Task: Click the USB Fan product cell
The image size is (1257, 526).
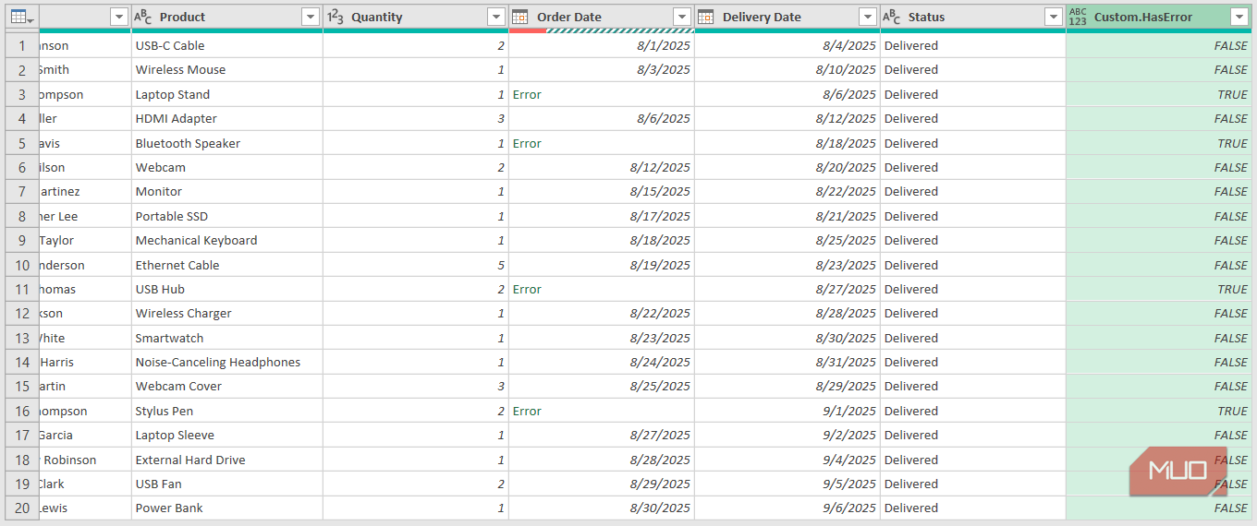Action: point(227,484)
